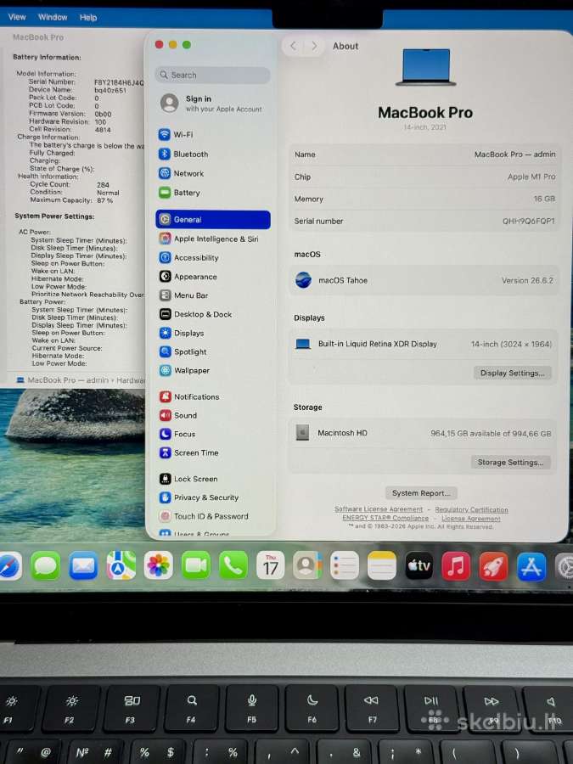Screen dimensions: 573x764
Task: Open Calendar from the Dock
Action: (x=271, y=565)
